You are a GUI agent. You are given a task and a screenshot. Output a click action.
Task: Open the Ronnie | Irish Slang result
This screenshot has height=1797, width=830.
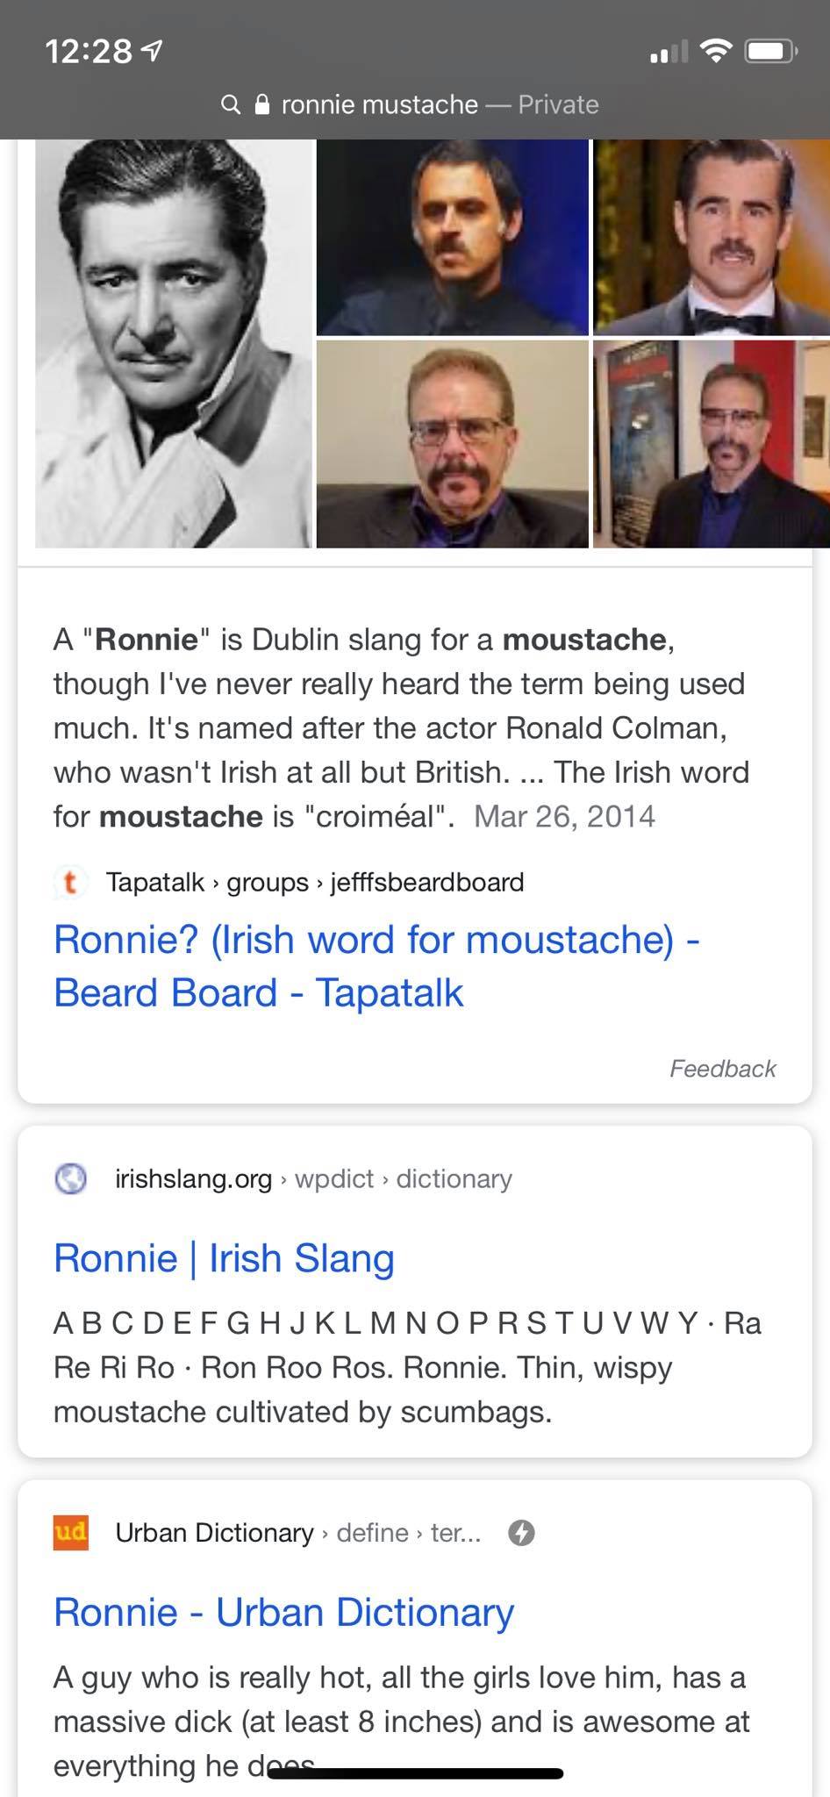(x=224, y=1257)
